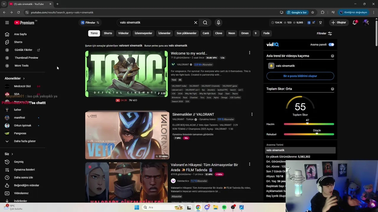Start voice search with the microphone icon

(219, 22)
